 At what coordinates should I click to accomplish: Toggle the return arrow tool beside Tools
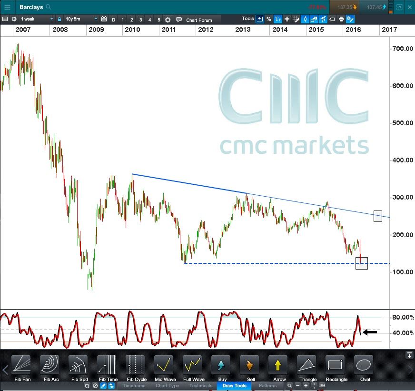pyautogui.click(x=260, y=19)
